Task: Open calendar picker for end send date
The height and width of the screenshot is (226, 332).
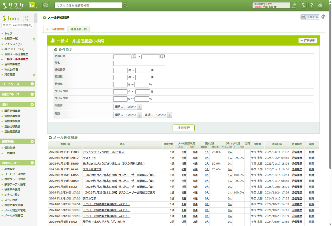Action: pos(163,56)
